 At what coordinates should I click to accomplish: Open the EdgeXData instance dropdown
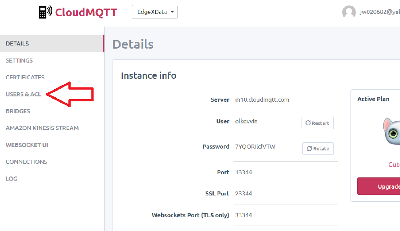pos(154,12)
